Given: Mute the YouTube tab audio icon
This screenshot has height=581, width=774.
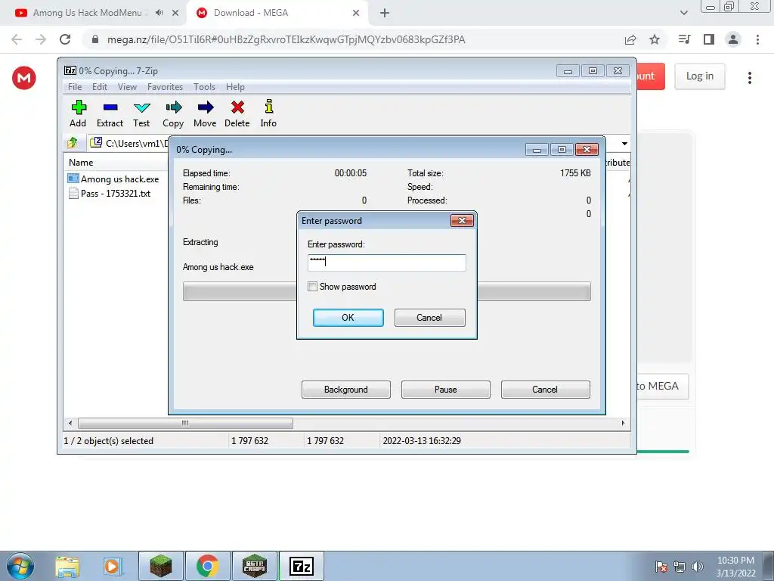Looking at the screenshot, I should pyautogui.click(x=159, y=13).
